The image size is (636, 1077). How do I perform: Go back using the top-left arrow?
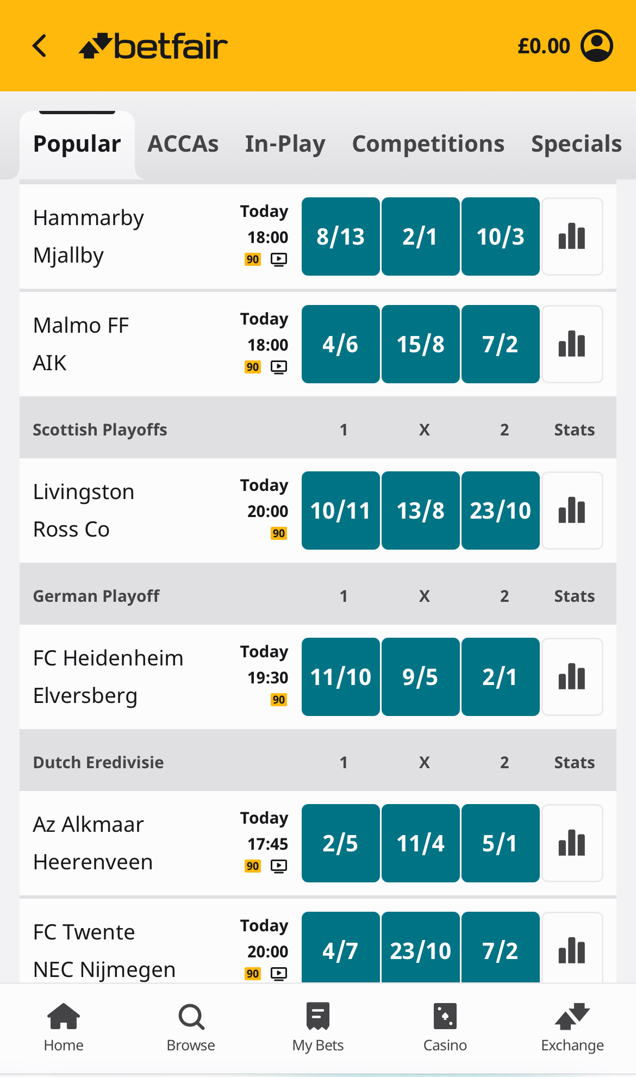pyautogui.click(x=39, y=46)
